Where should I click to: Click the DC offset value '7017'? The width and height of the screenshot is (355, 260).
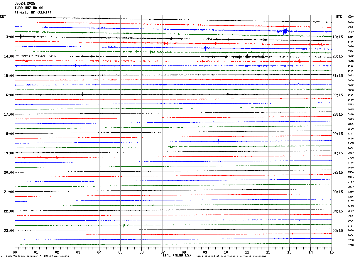pyautogui.click(x=351, y=211)
